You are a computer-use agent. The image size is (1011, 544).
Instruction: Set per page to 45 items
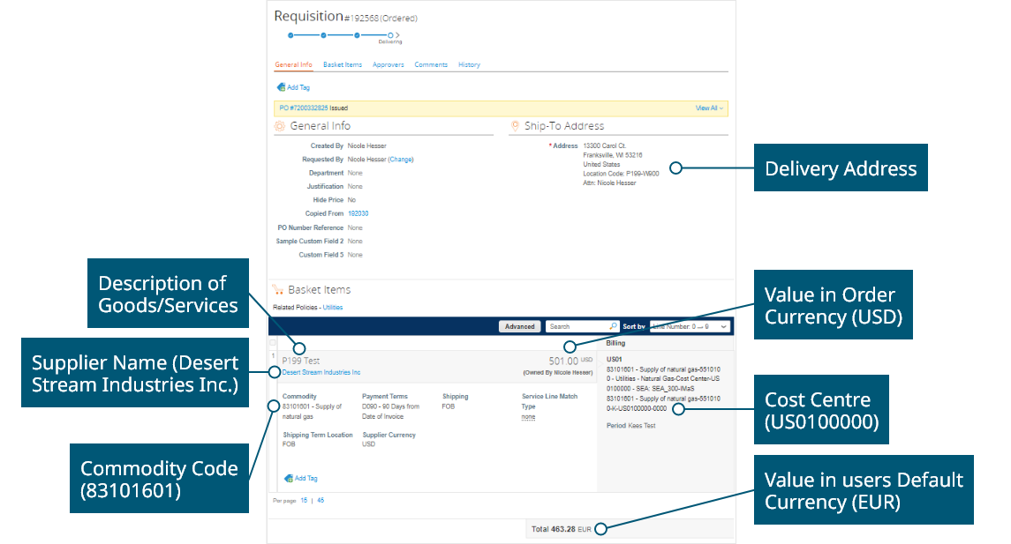pyautogui.click(x=321, y=500)
